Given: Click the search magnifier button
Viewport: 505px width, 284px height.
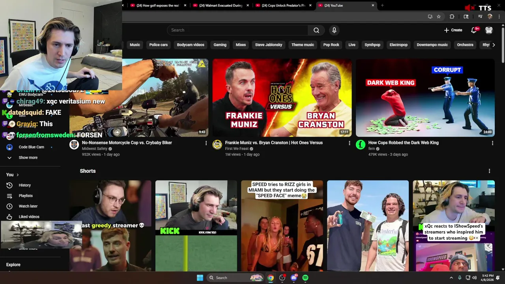Looking at the screenshot, I should click(316, 30).
